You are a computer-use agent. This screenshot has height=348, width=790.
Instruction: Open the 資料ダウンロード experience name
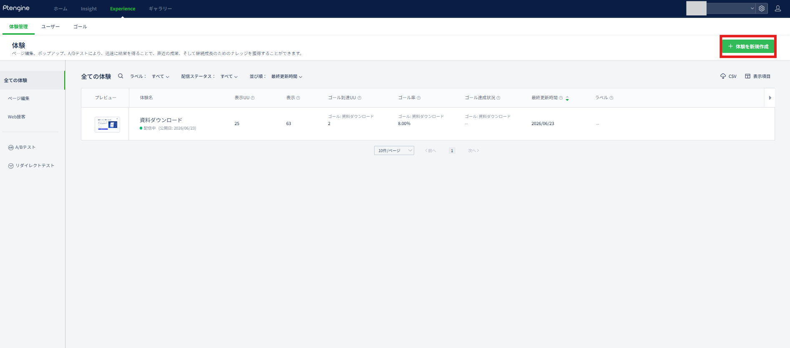[x=161, y=120]
